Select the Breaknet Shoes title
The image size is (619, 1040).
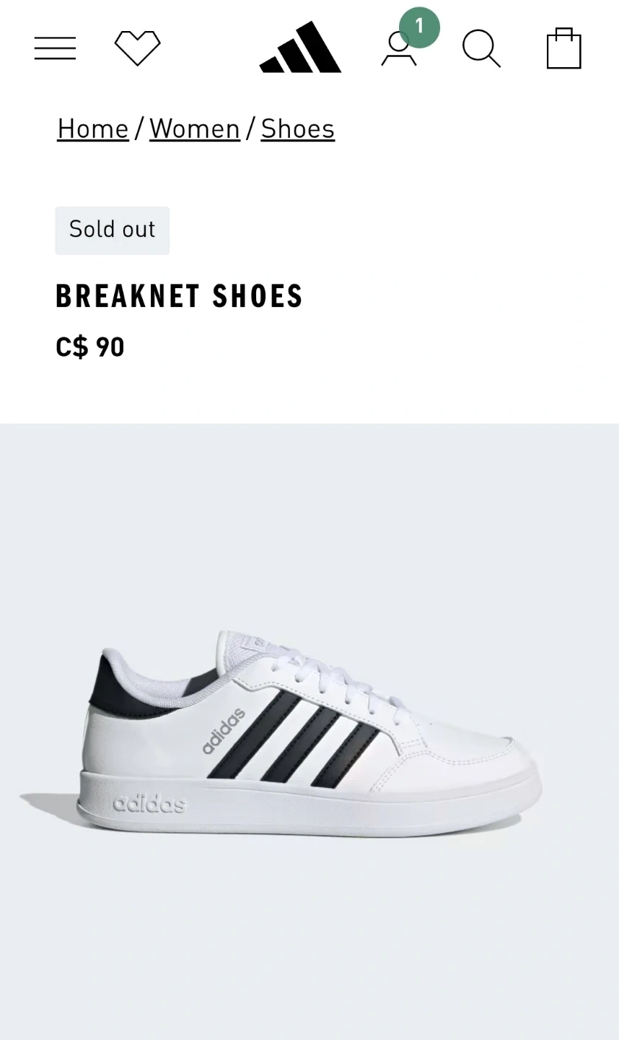pos(179,296)
